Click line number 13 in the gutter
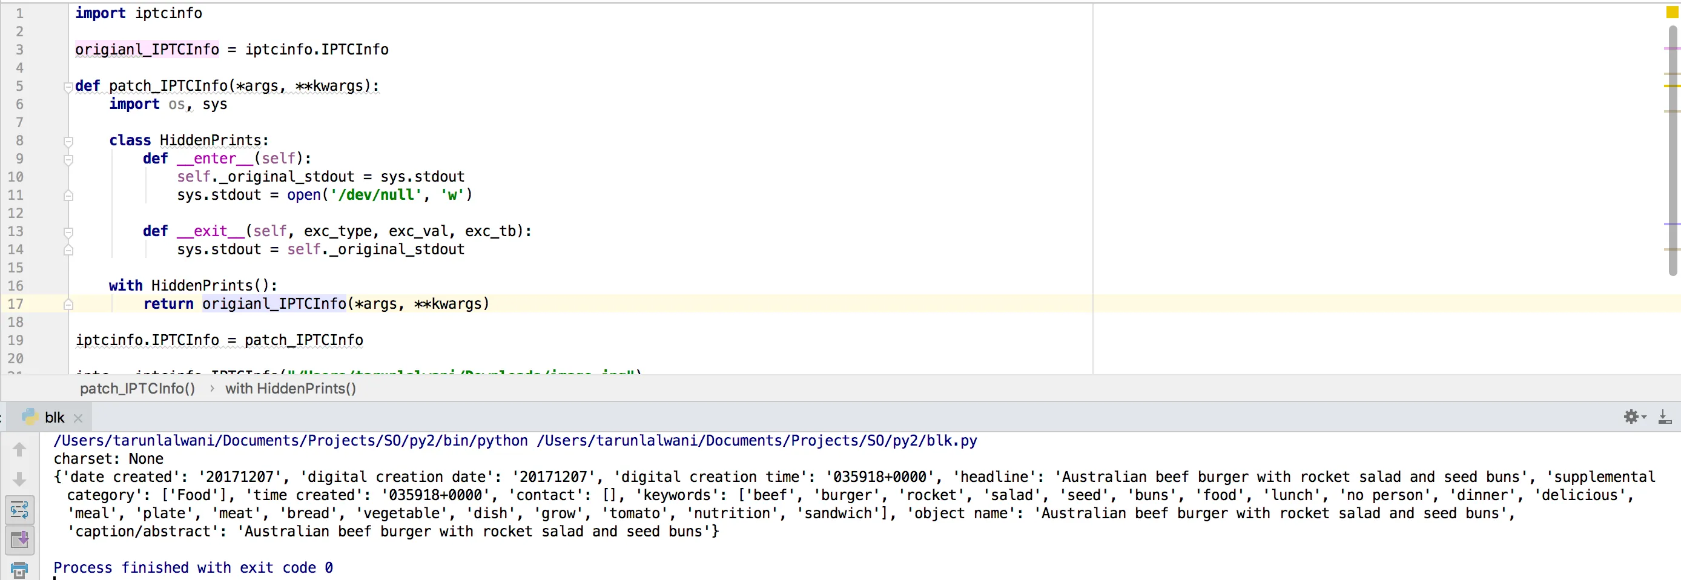The height and width of the screenshot is (580, 1681). (x=15, y=232)
